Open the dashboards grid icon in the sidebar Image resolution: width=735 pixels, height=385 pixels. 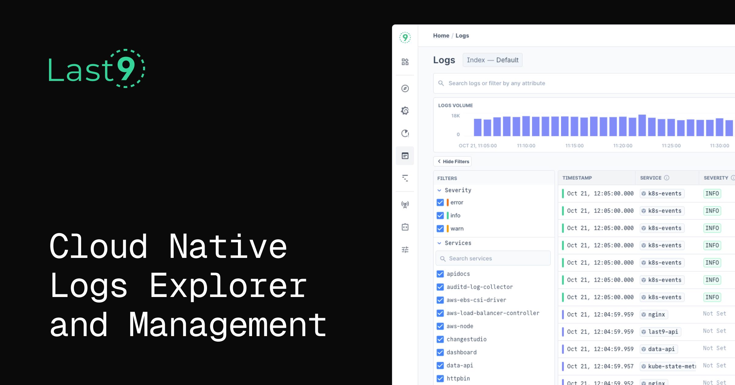pos(405,62)
